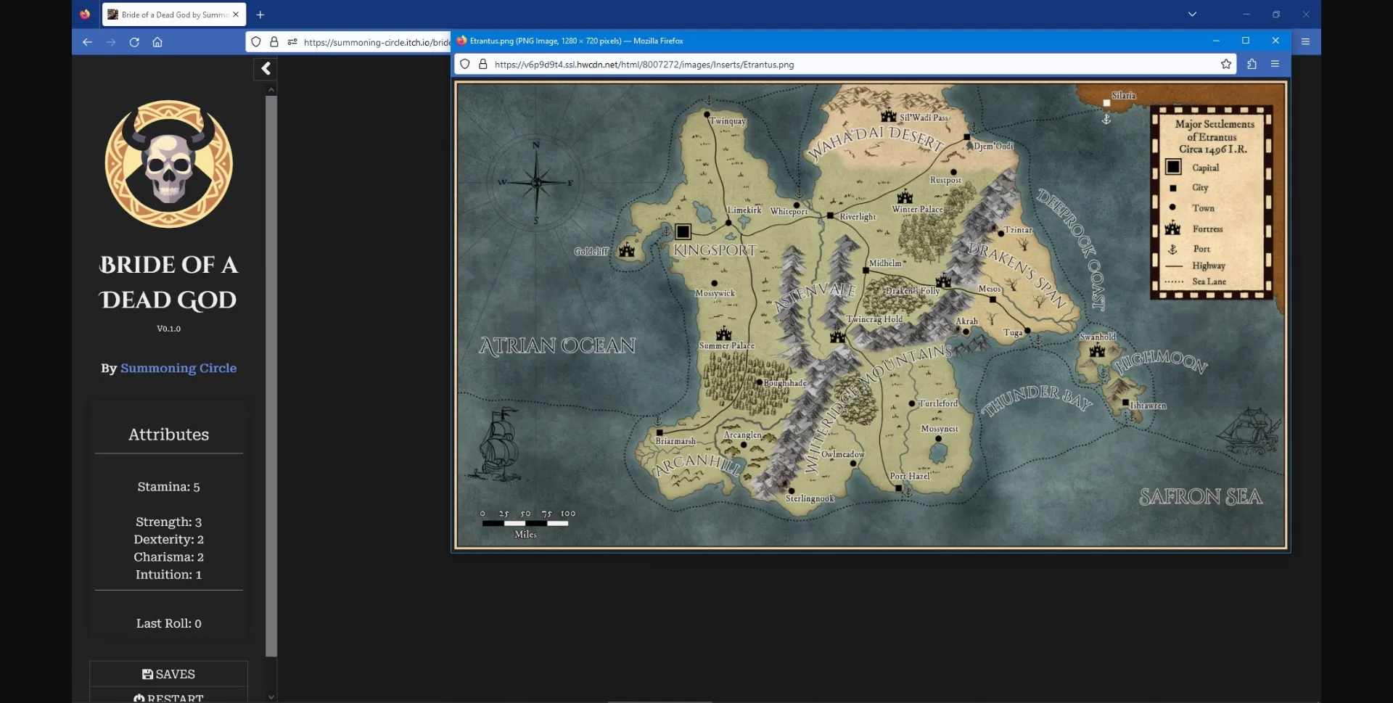Viewport: 1393px width, 703px height.
Task: Bookmark the Etrantus.png image with star
Action: (x=1226, y=64)
